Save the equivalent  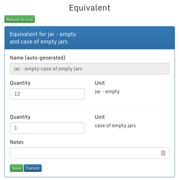16,168
